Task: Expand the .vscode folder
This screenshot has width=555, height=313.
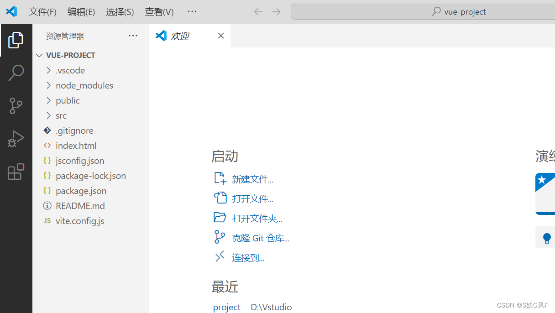Action: pyautogui.click(x=48, y=70)
